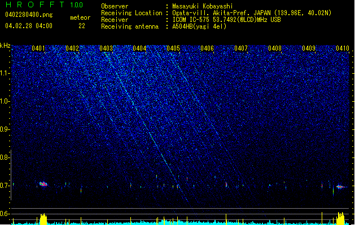Screen dimensions: 355x225
Task: Click the 0402 time marker
Action: [72, 48]
